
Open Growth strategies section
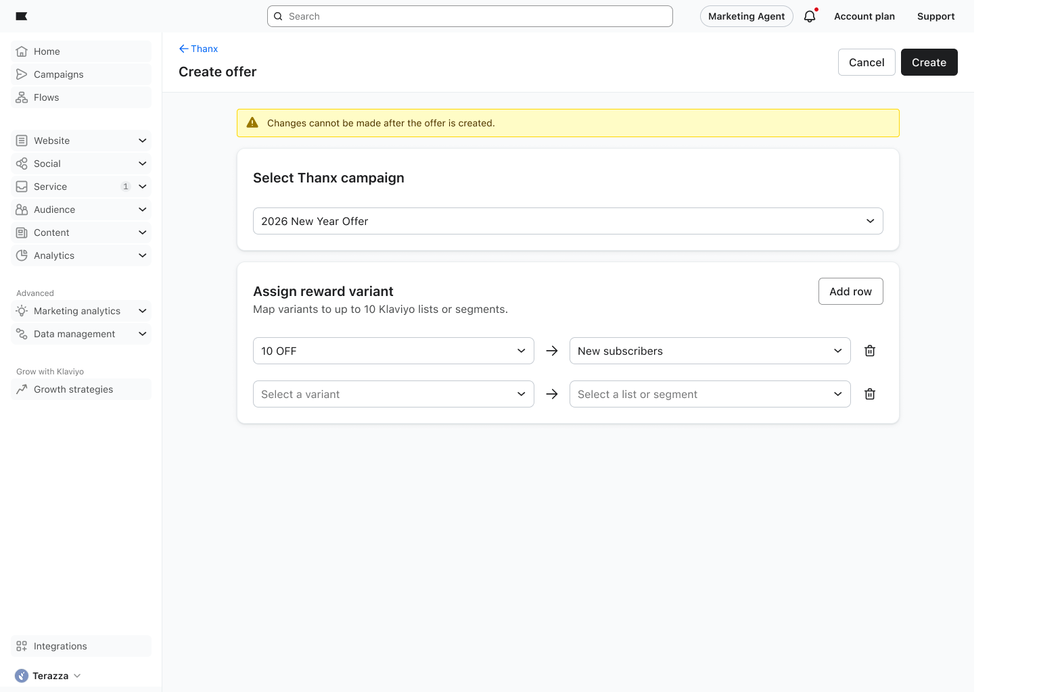click(73, 389)
